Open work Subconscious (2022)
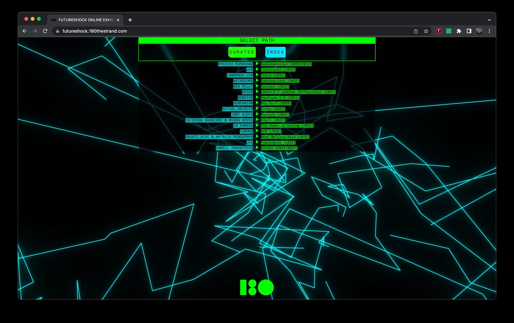 pos(280,81)
